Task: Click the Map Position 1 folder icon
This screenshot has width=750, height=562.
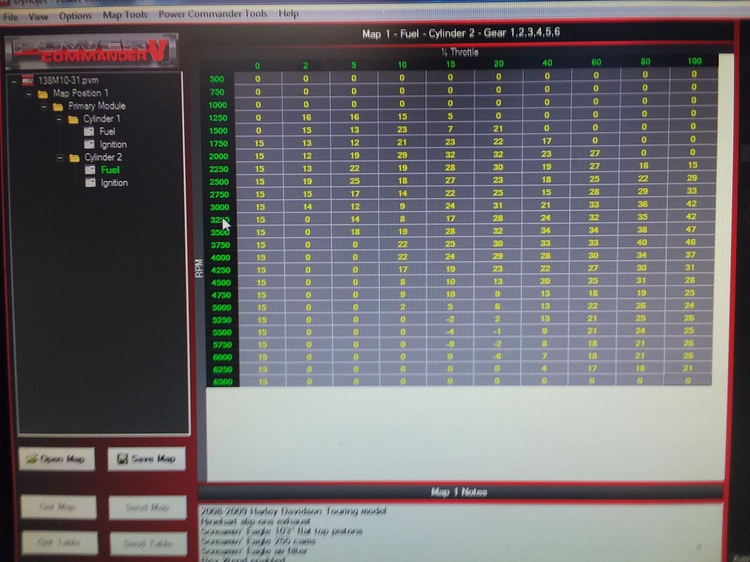Action: coord(43,94)
